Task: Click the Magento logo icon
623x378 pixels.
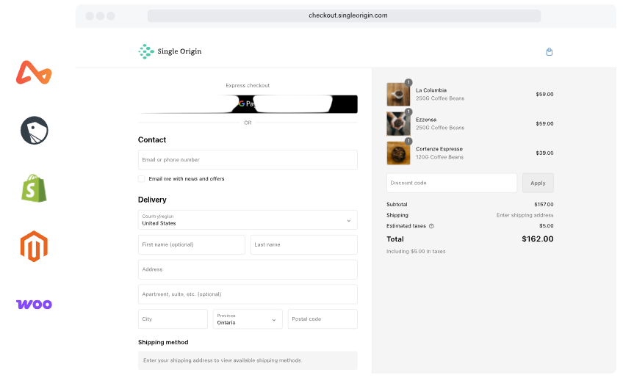Action: click(34, 247)
